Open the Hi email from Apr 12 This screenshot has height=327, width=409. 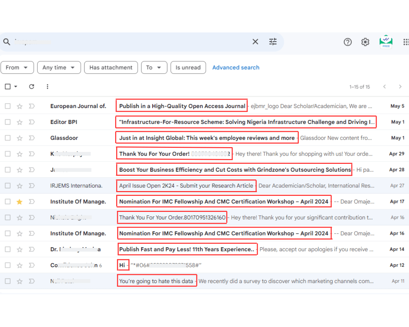tap(122, 265)
